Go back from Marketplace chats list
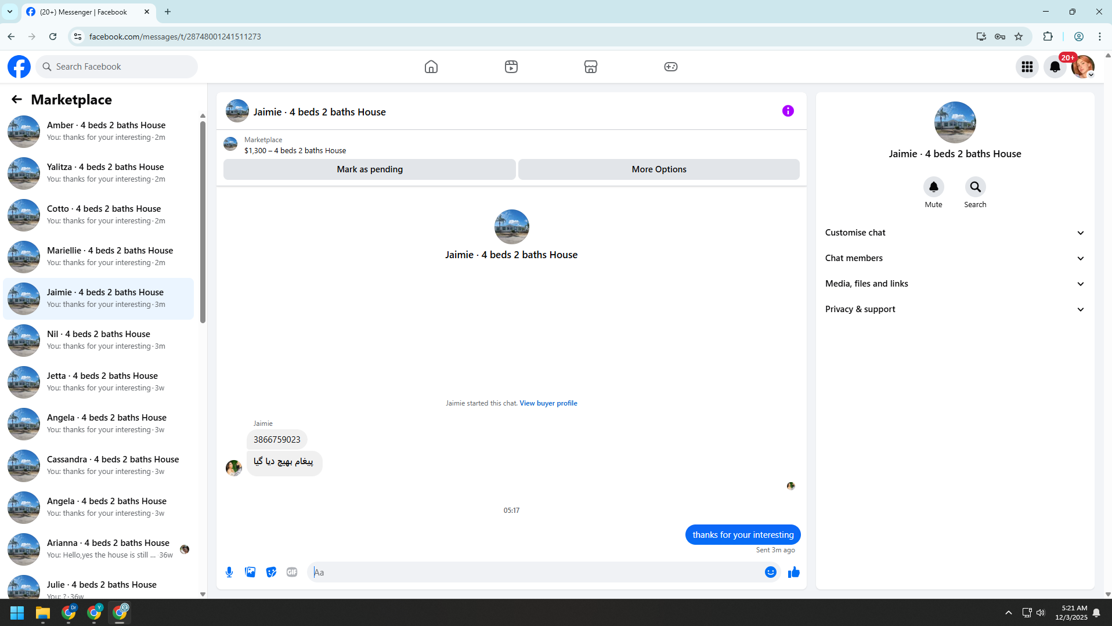 coord(17,100)
